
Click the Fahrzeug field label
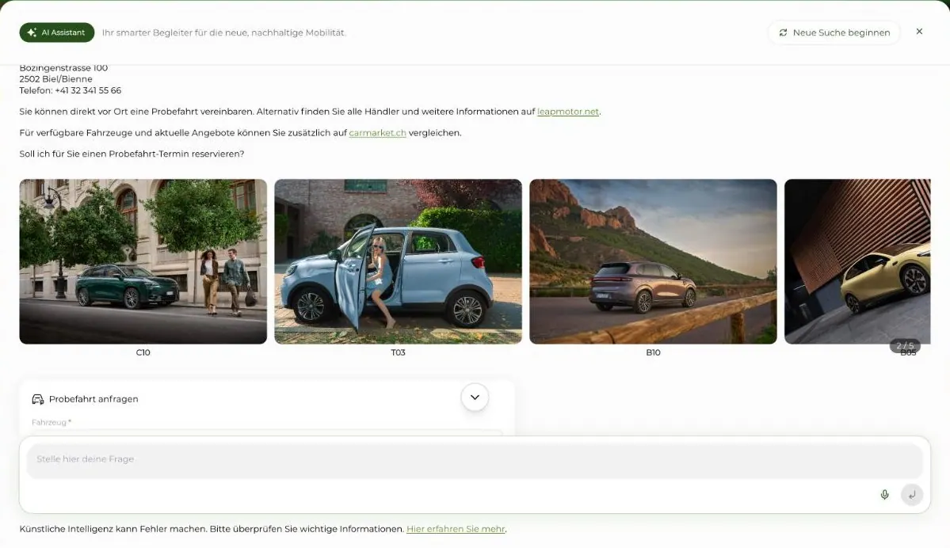point(51,423)
